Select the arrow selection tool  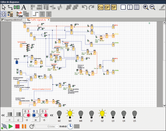tap(4, 7)
